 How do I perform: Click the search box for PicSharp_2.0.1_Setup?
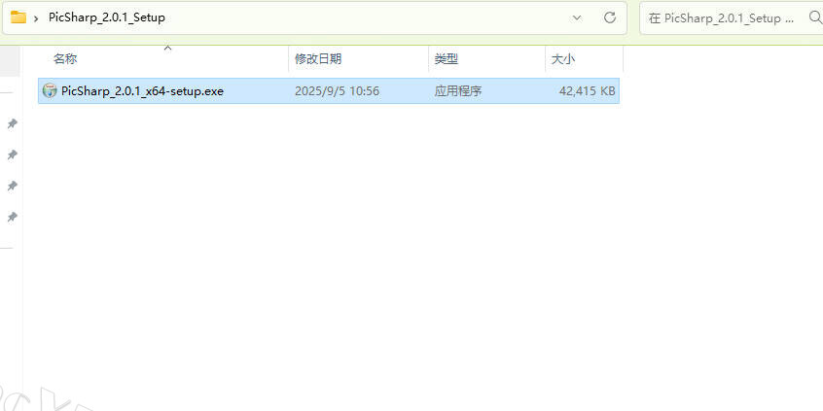732,17
